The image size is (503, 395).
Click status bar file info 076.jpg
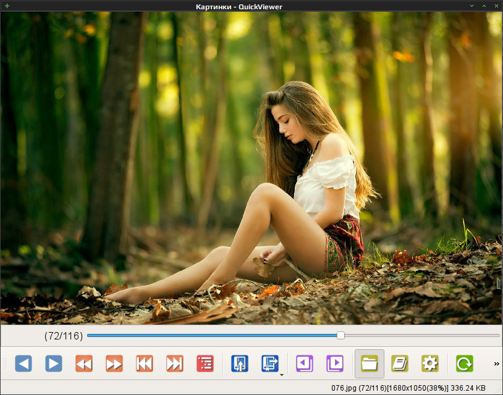click(408, 388)
